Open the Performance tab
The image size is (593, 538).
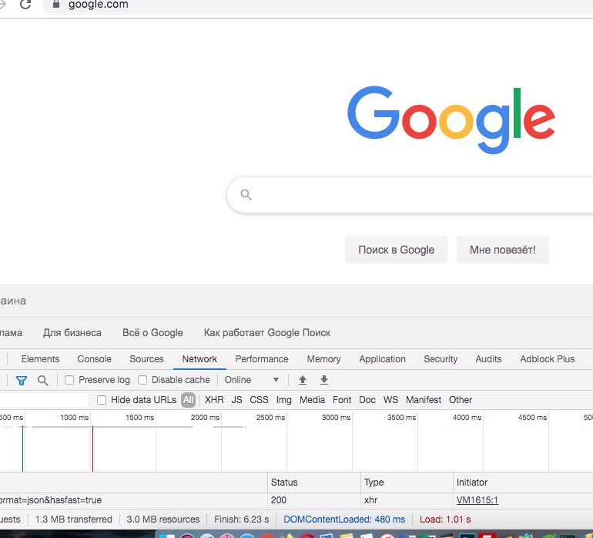coord(262,359)
